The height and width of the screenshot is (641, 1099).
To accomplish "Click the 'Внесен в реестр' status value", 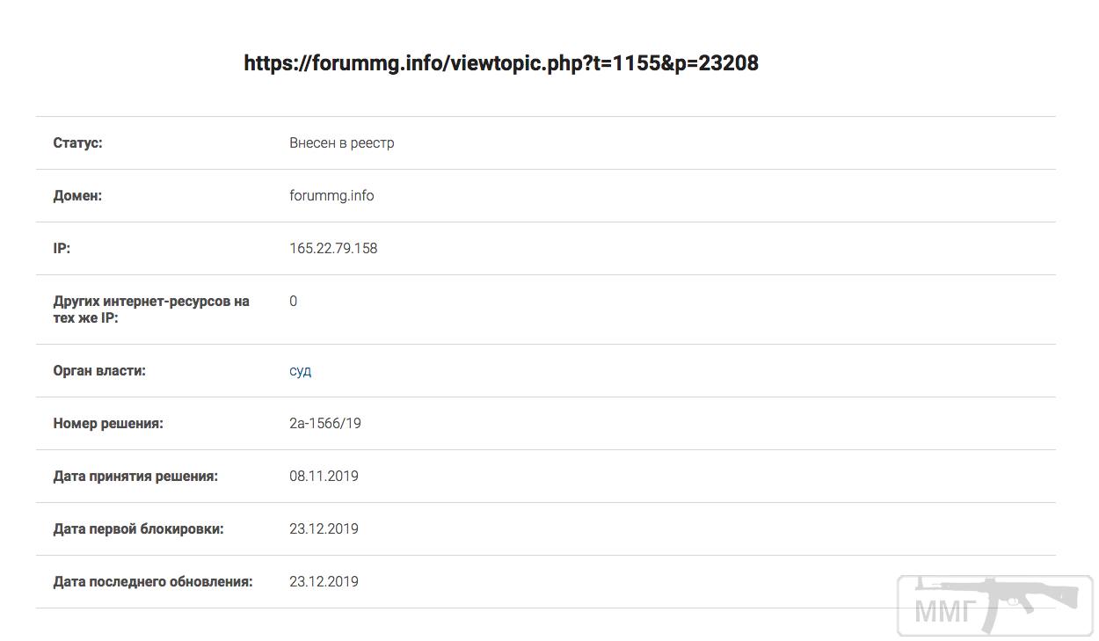I will pos(341,142).
